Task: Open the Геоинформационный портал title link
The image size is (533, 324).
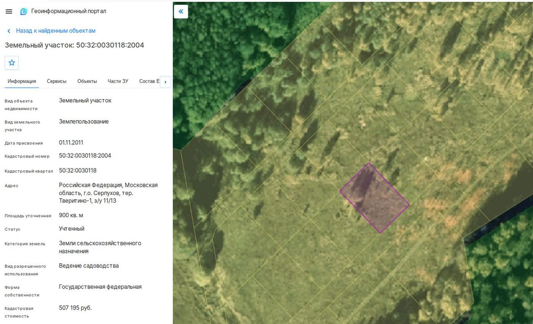Action: tap(69, 11)
